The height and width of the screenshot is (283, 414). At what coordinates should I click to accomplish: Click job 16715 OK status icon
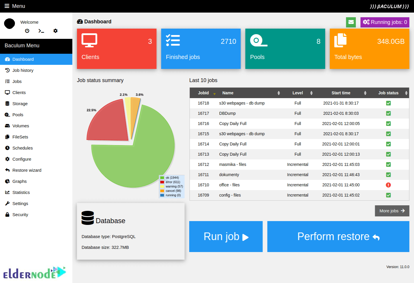click(x=388, y=134)
